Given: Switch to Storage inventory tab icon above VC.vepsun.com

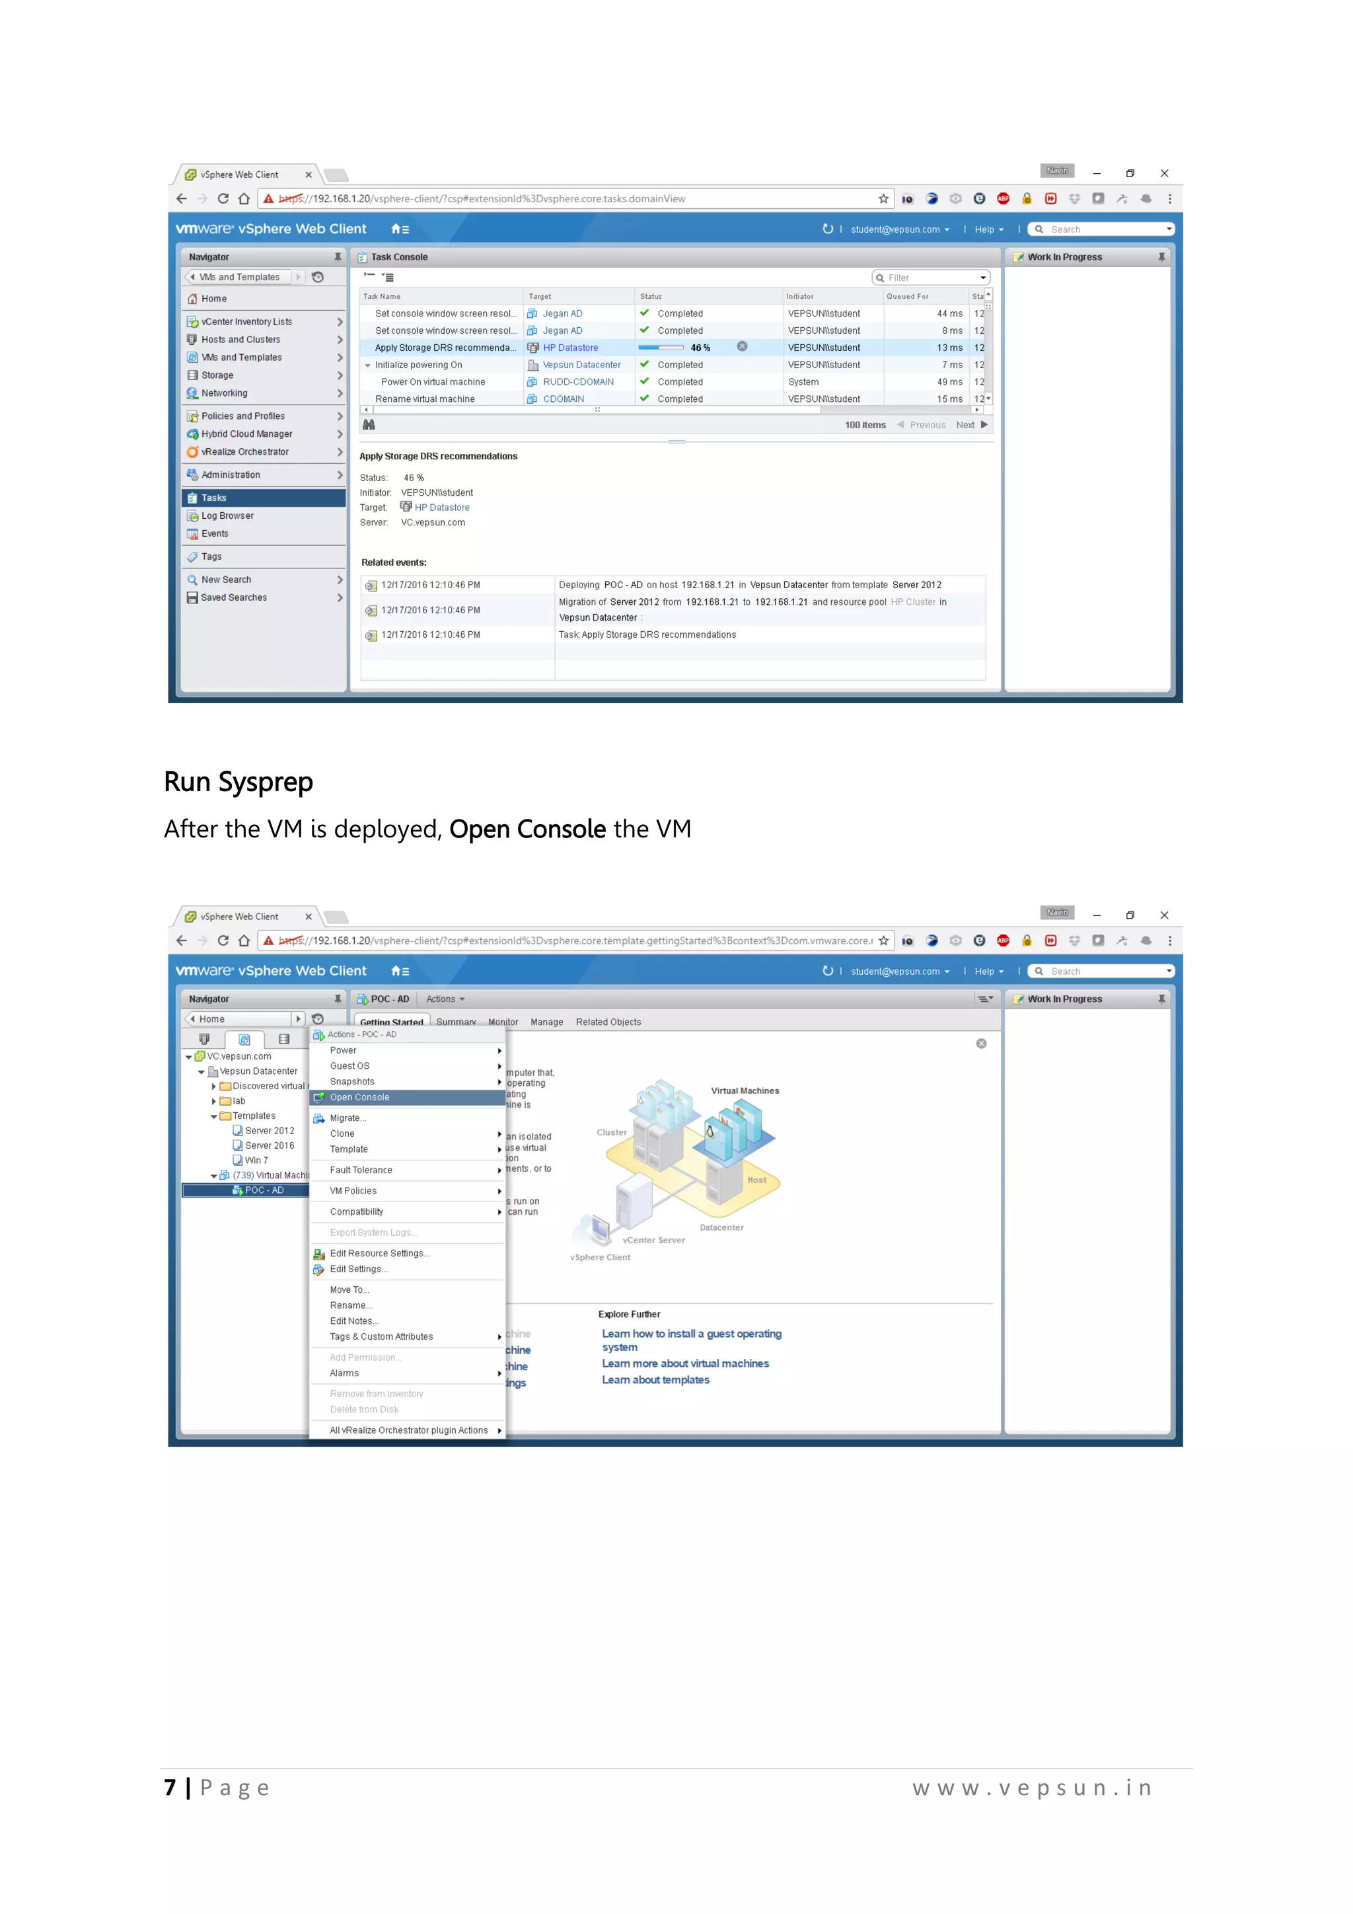Looking at the screenshot, I should pyautogui.click(x=283, y=1040).
